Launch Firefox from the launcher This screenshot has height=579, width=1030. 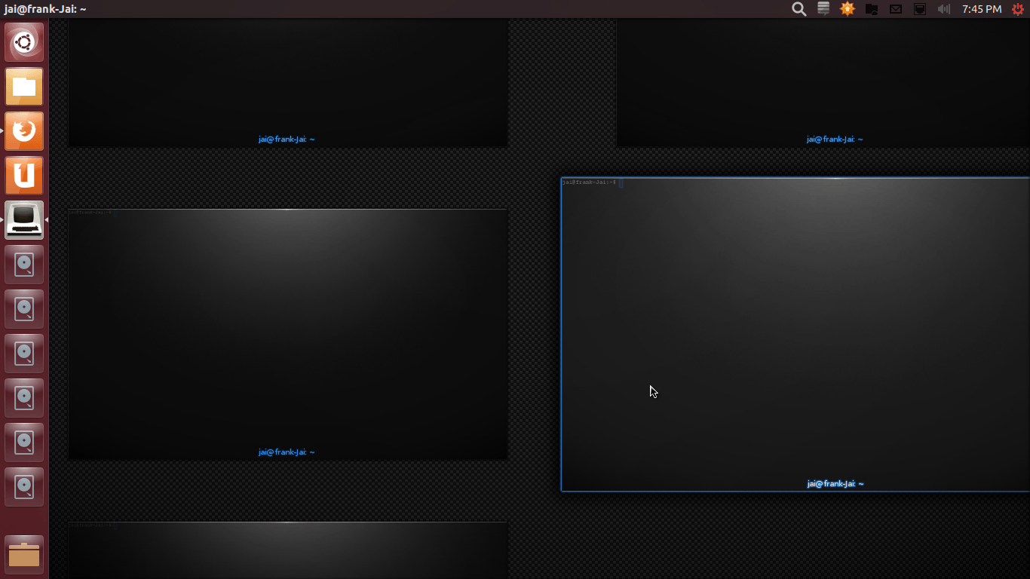pos(24,131)
